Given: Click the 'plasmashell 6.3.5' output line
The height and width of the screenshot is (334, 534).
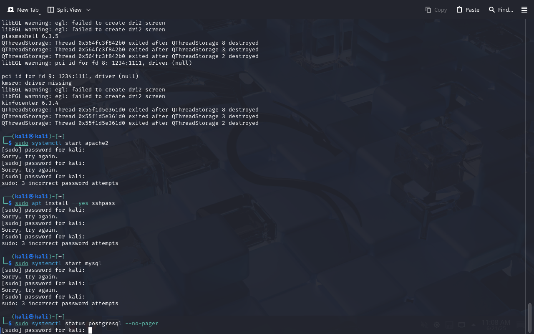Looking at the screenshot, I should point(30,36).
